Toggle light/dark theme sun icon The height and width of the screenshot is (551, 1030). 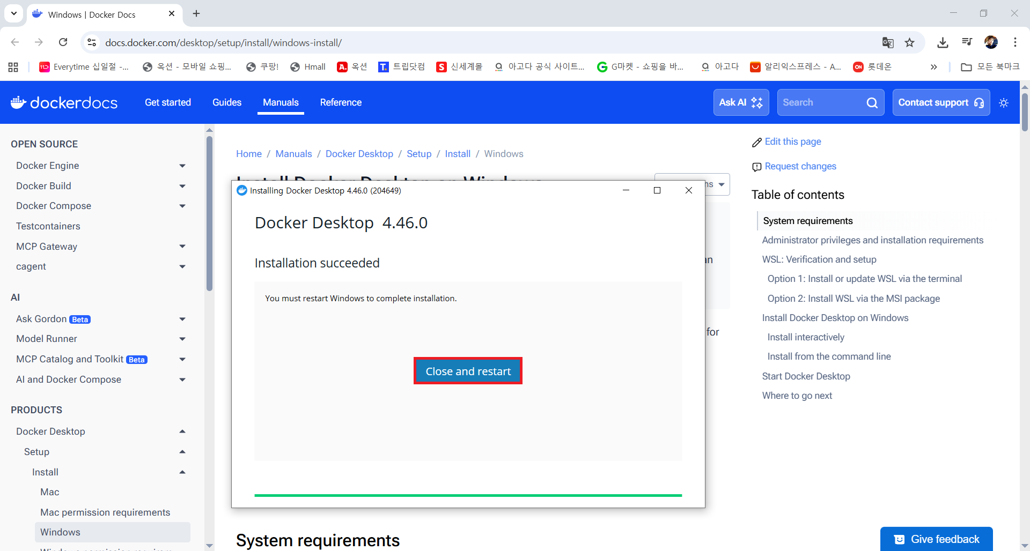1004,103
